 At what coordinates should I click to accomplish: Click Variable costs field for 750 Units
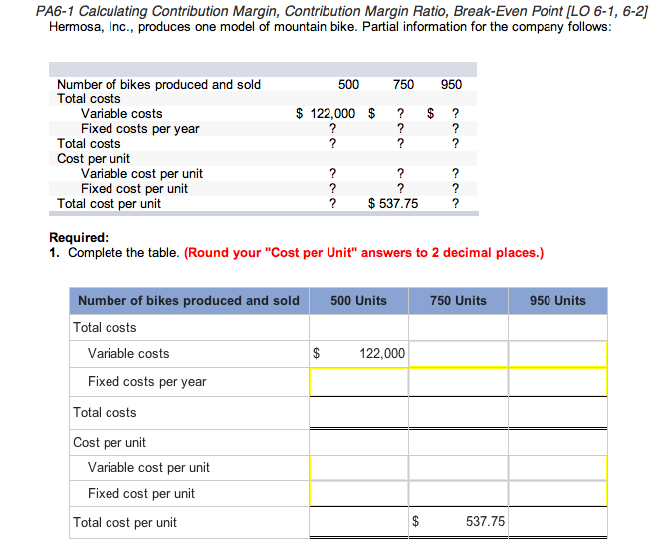[x=458, y=354]
